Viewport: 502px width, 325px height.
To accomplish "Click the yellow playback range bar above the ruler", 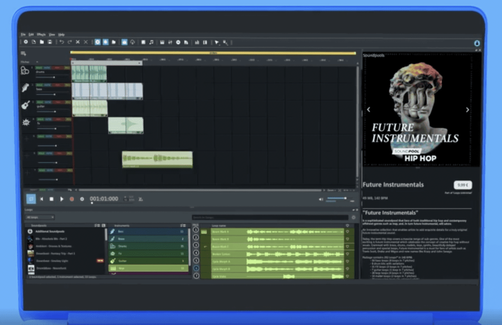I will pos(213,53).
